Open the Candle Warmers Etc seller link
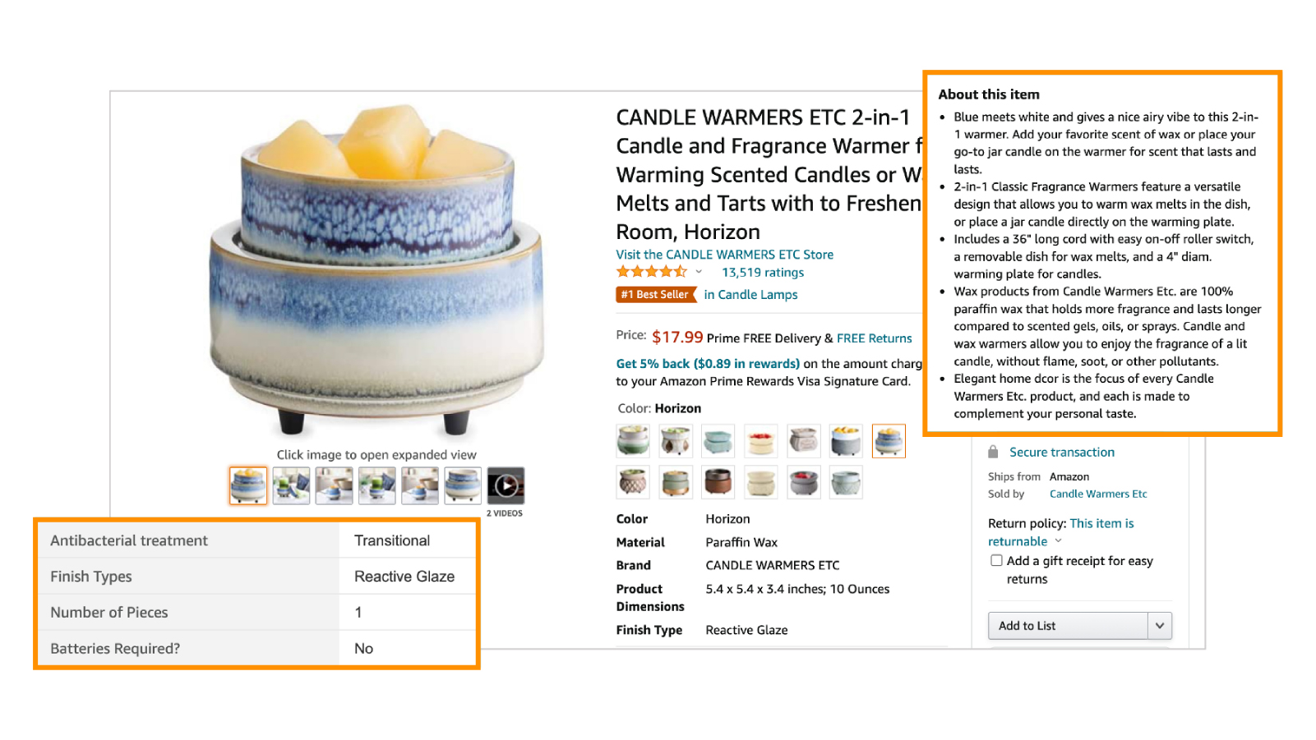 [1098, 494]
